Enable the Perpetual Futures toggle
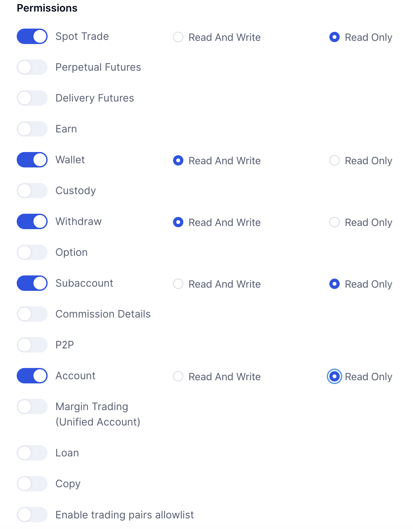 coord(32,67)
